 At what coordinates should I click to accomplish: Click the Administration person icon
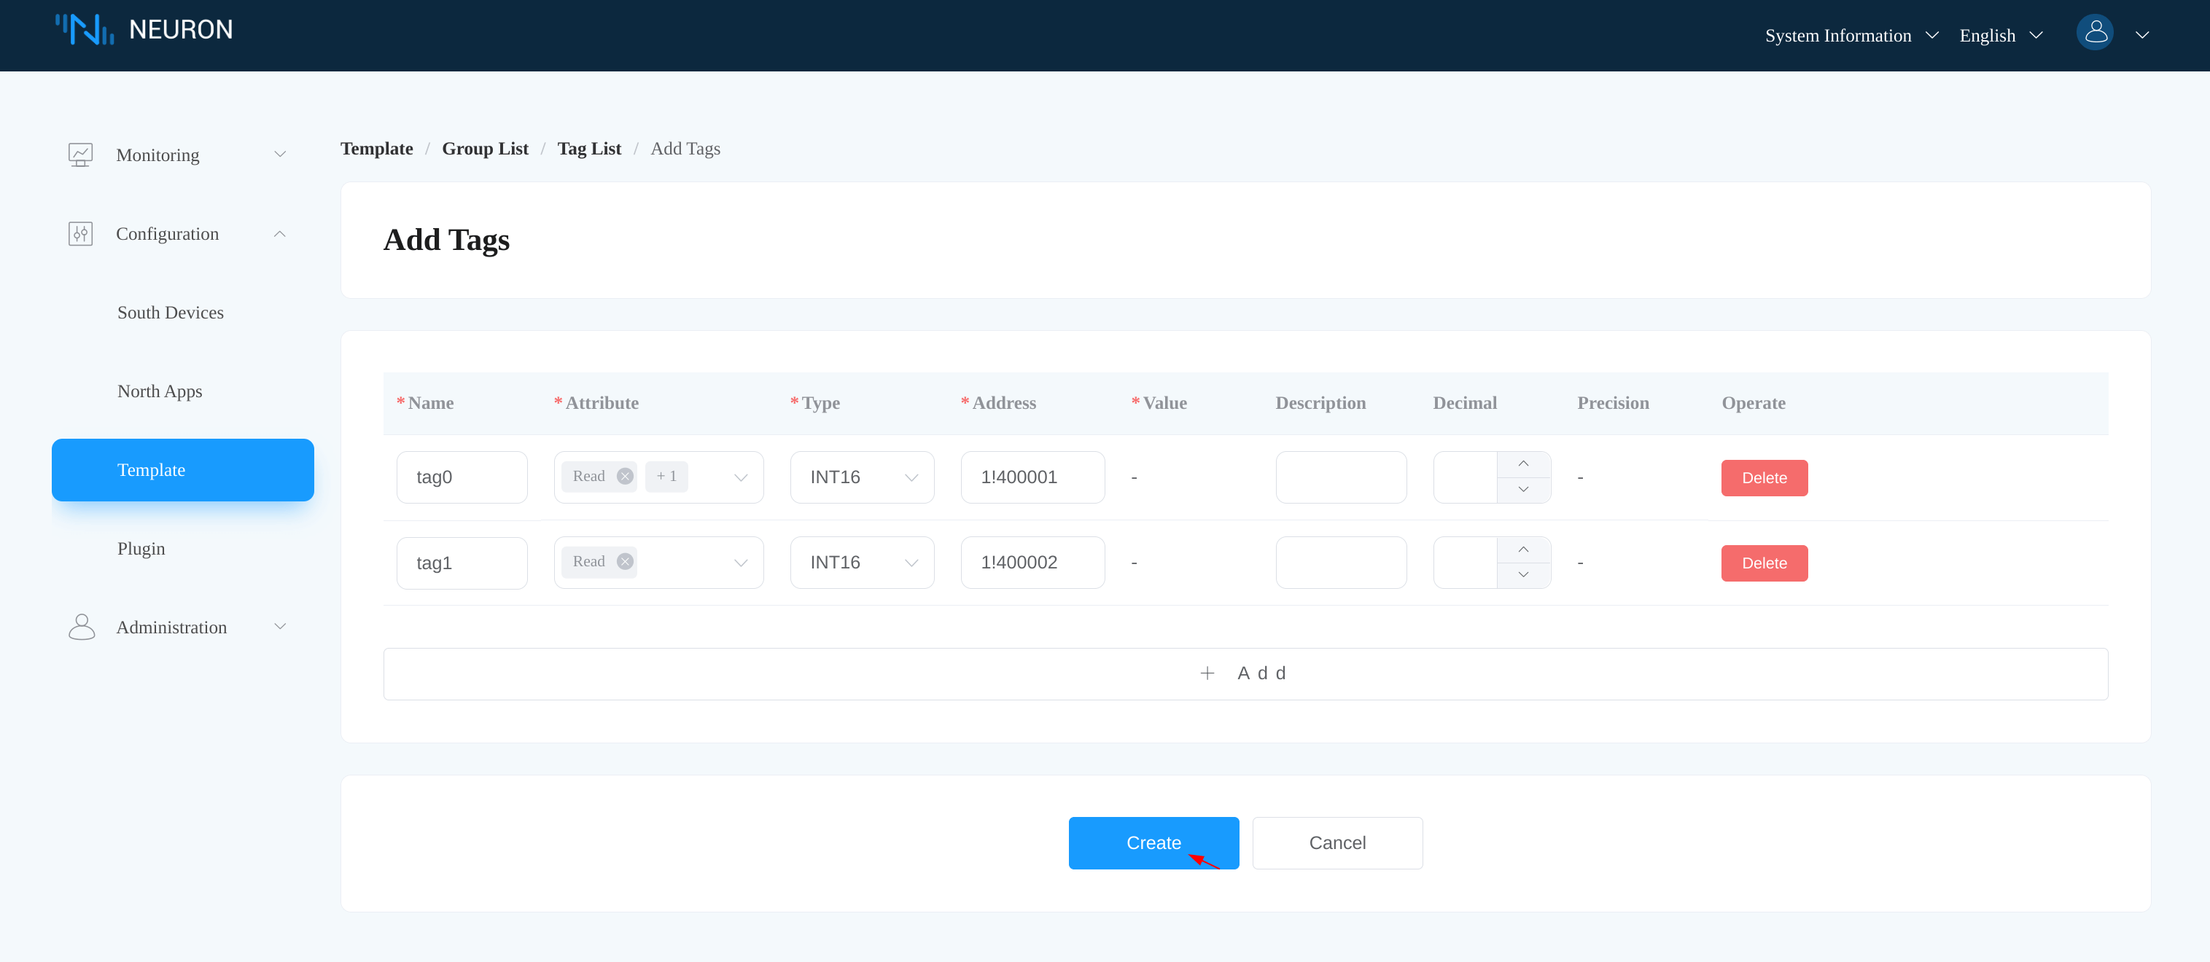(82, 627)
